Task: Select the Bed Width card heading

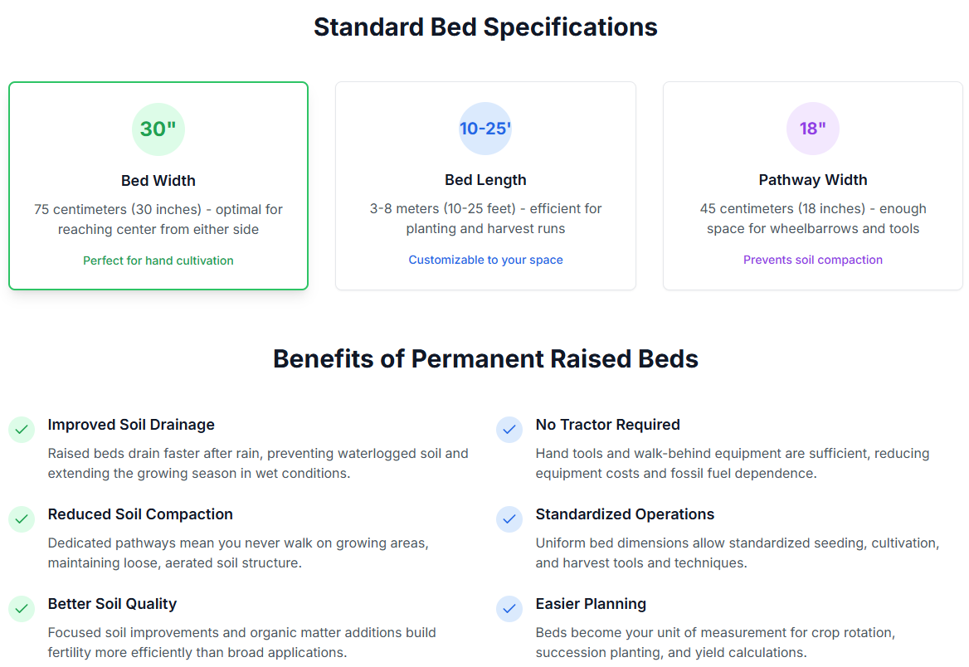Action: pyautogui.click(x=158, y=181)
